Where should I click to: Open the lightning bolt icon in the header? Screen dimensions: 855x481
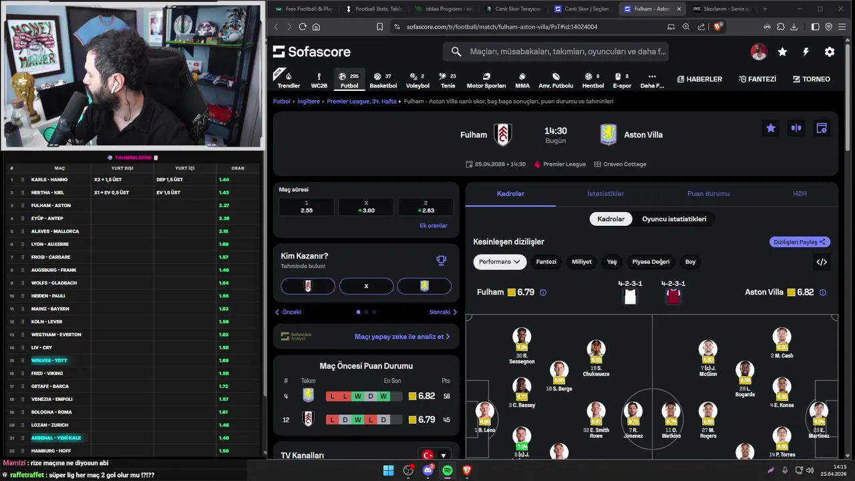(x=806, y=51)
